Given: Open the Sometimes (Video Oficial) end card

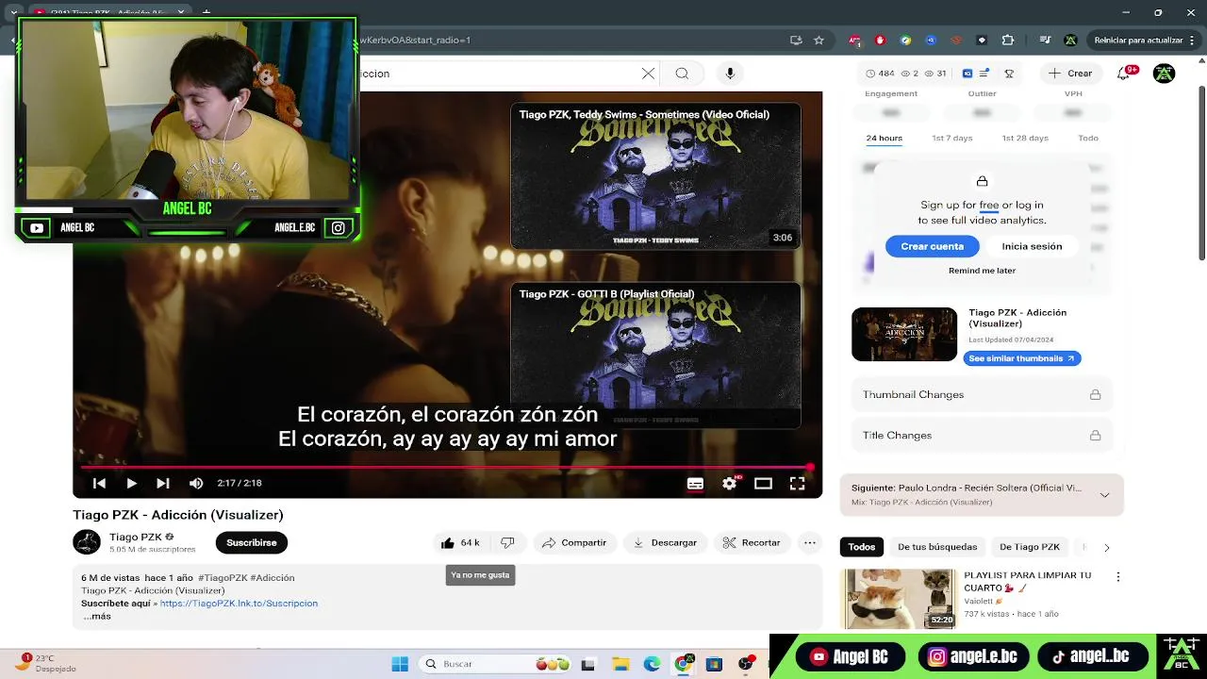Looking at the screenshot, I should coord(655,176).
